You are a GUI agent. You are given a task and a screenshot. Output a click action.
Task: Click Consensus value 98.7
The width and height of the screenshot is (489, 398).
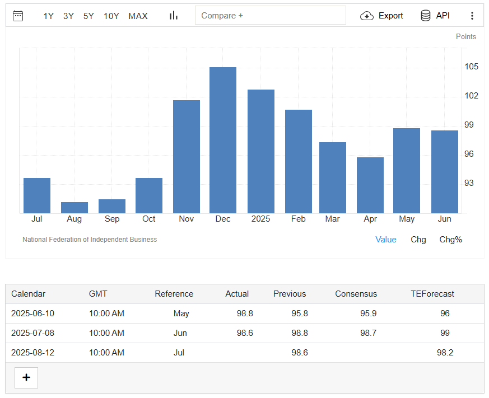(369, 333)
